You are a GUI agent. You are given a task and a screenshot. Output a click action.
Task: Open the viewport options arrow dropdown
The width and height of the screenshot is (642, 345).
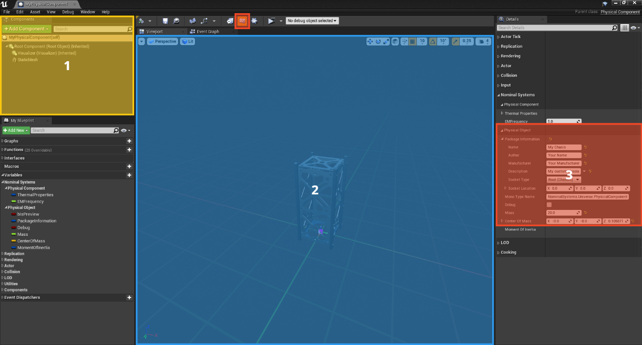point(141,41)
